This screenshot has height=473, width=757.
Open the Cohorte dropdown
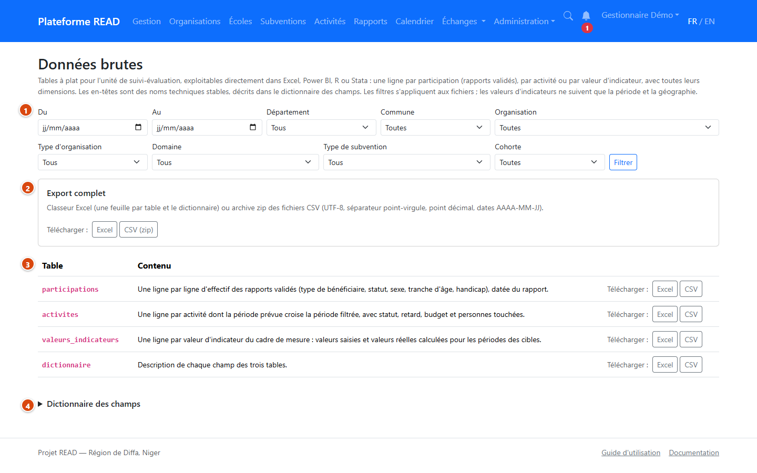click(x=550, y=162)
